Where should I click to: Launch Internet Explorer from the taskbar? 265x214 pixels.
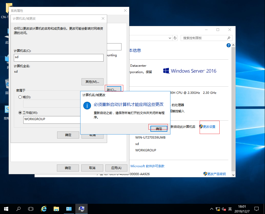pos(44,209)
